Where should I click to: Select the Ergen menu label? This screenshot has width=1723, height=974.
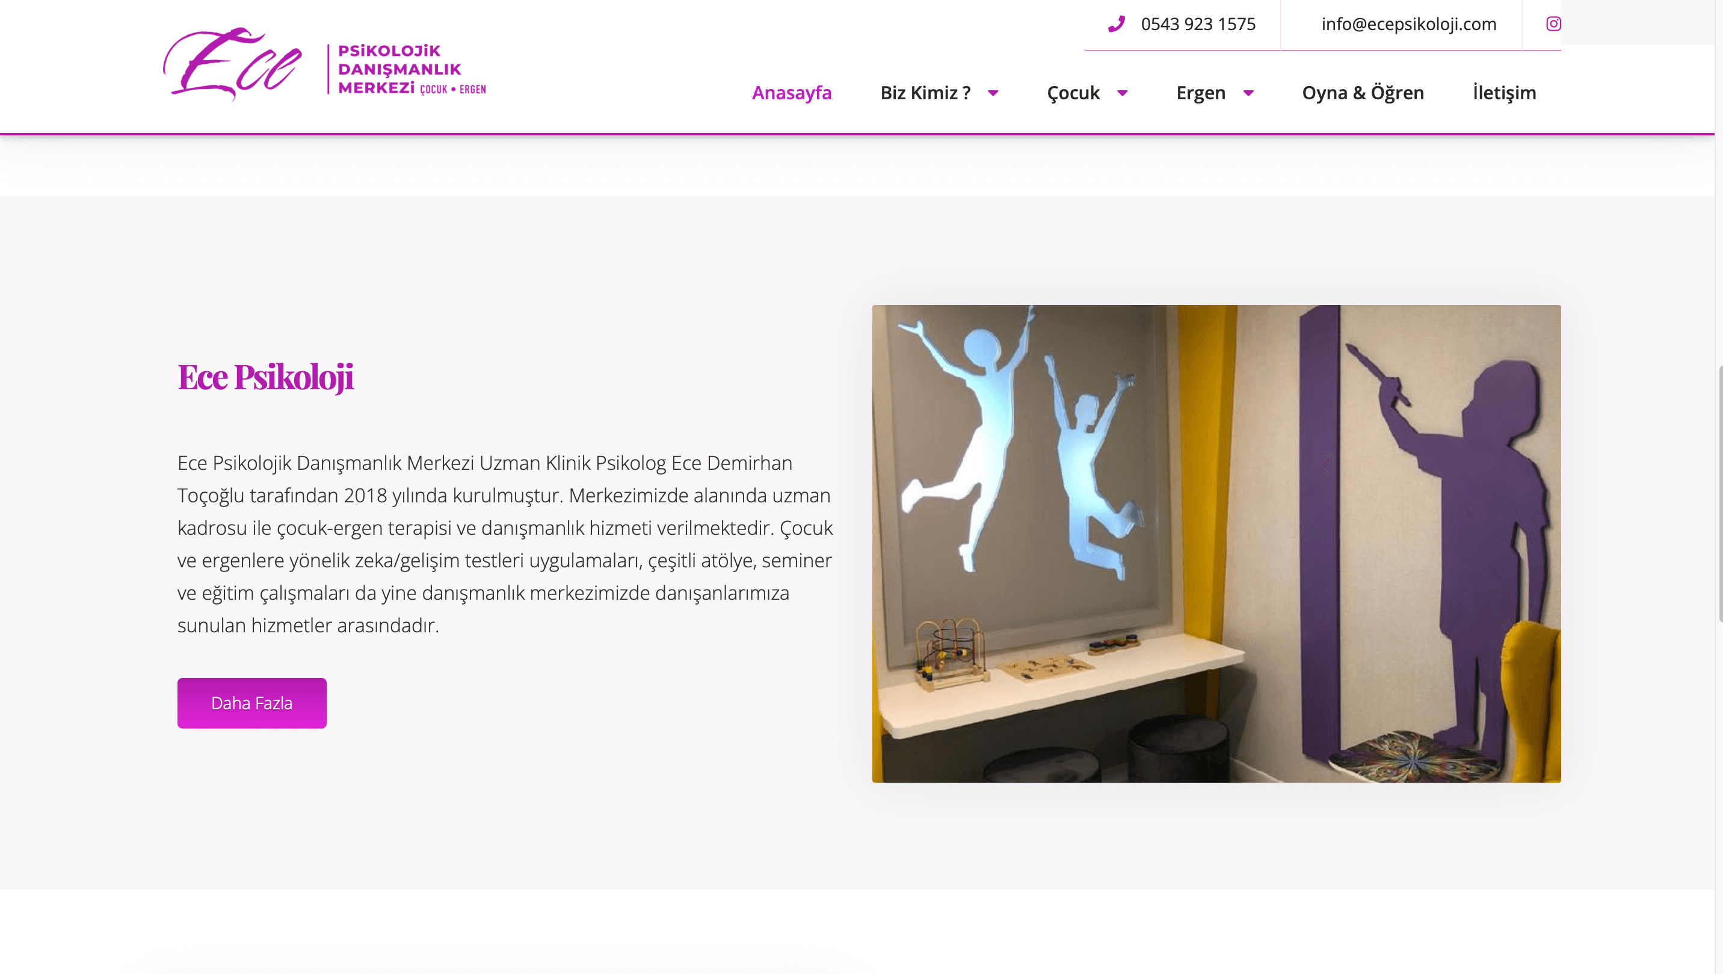(x=1201, y=92)
